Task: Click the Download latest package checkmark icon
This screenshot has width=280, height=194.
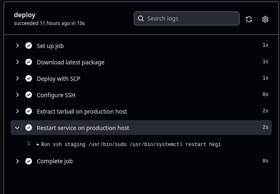Action: coord(29,62)
